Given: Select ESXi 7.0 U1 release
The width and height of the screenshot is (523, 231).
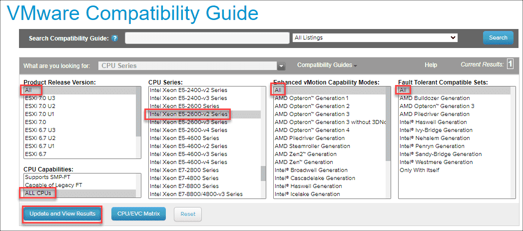Looking at the screenshot, I should pyautogui.click(x=80, y=114).
